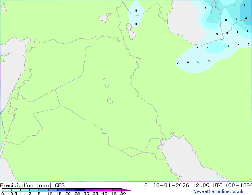Pick legend swatch between 30 and 35

[89, 190]
